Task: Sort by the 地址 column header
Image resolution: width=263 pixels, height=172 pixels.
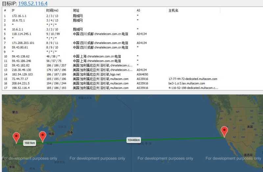Action: [76, 10]
